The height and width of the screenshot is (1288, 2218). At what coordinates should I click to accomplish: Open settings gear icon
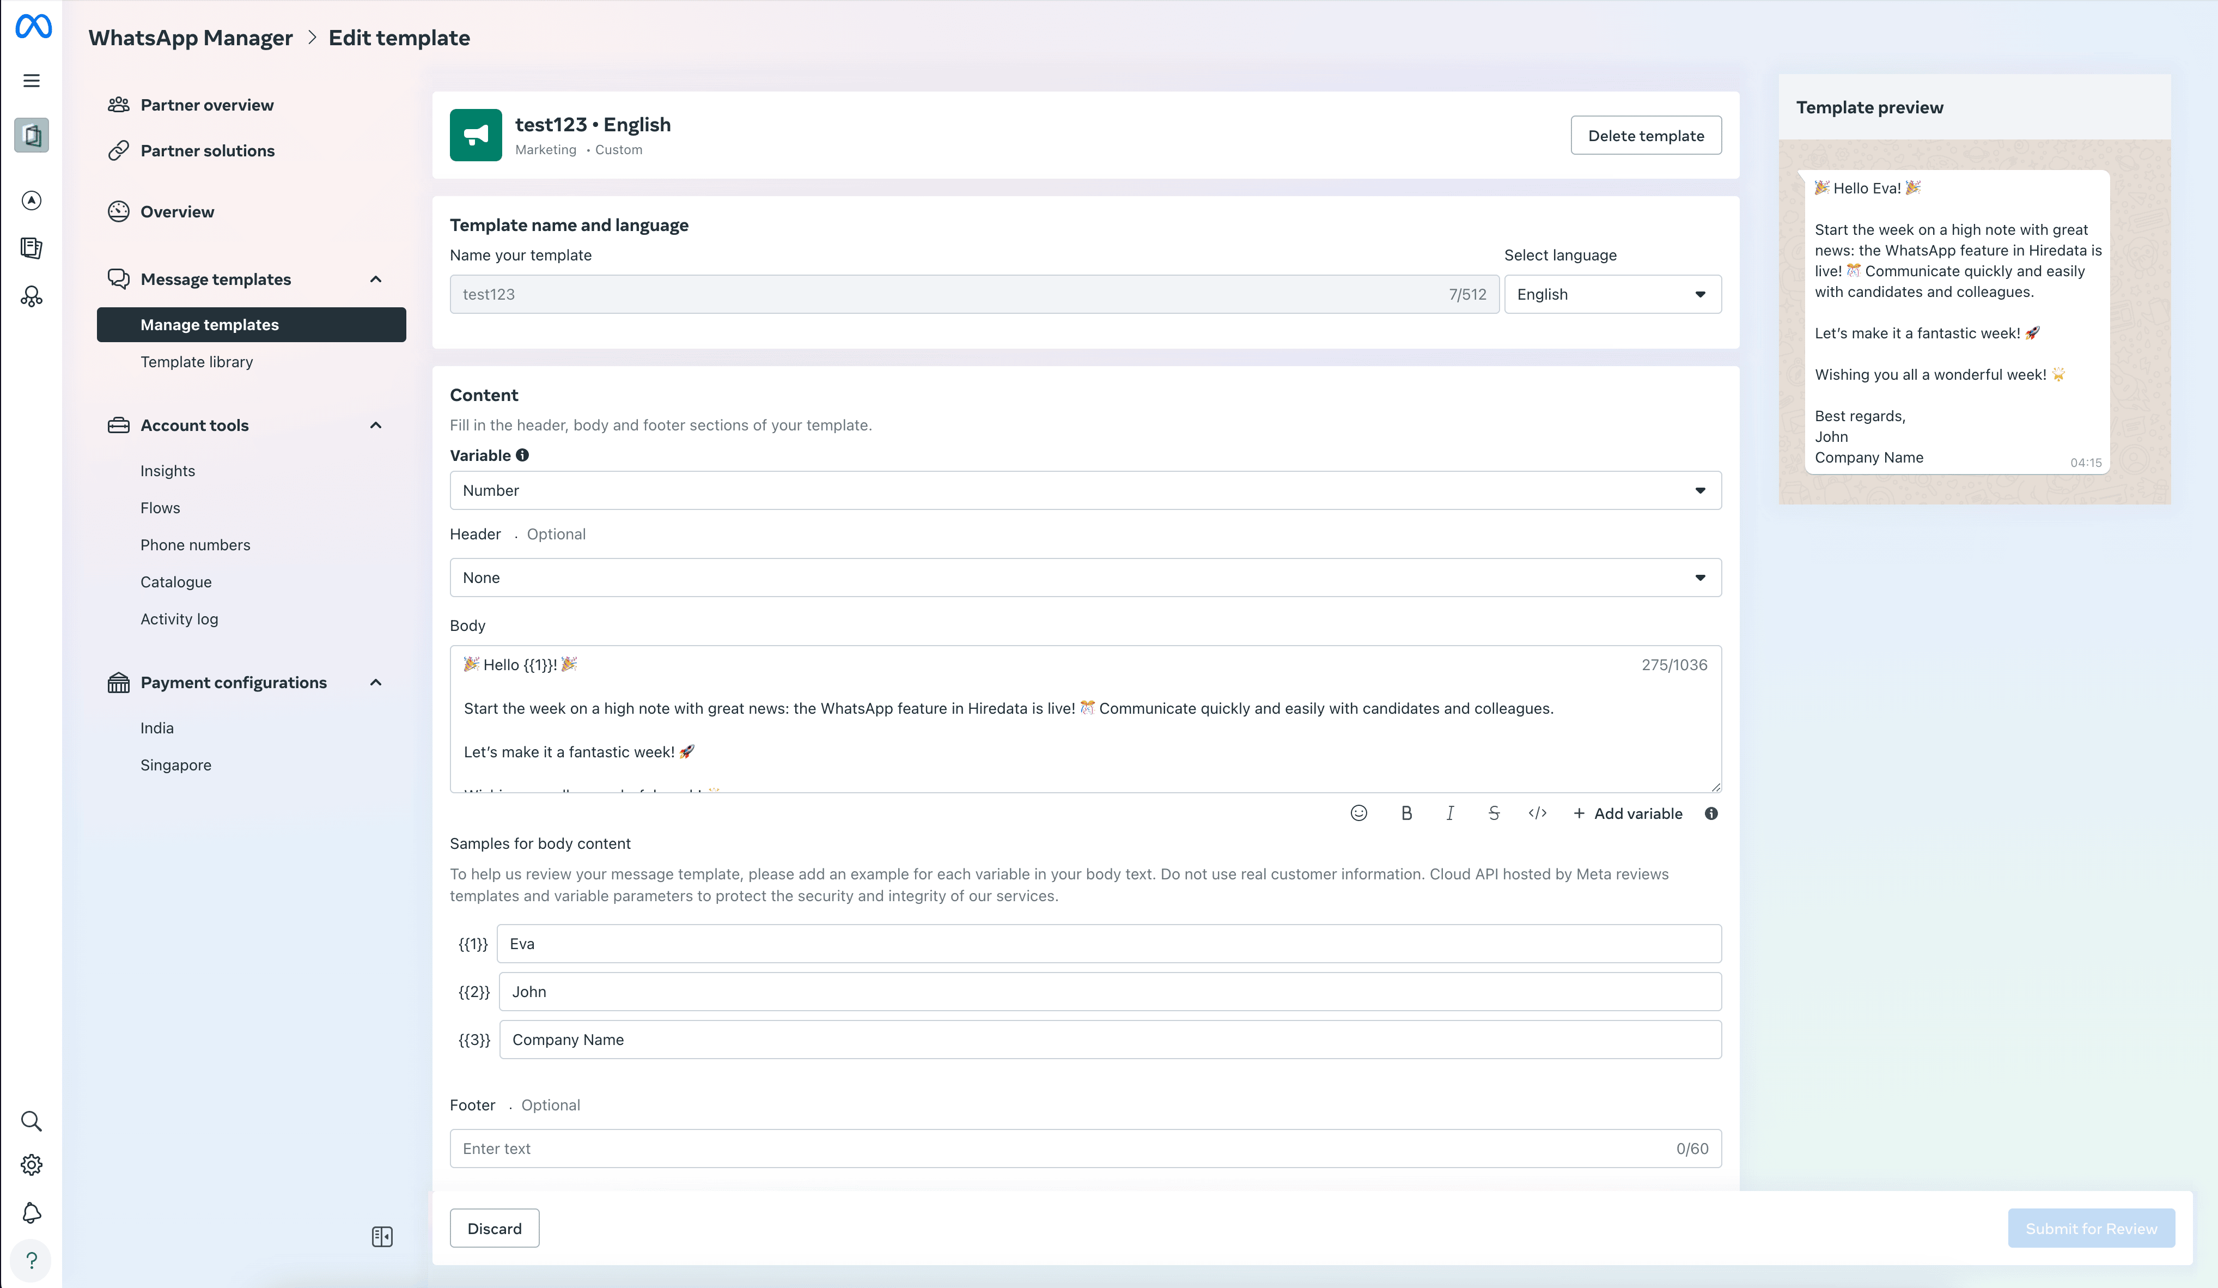32,1165
